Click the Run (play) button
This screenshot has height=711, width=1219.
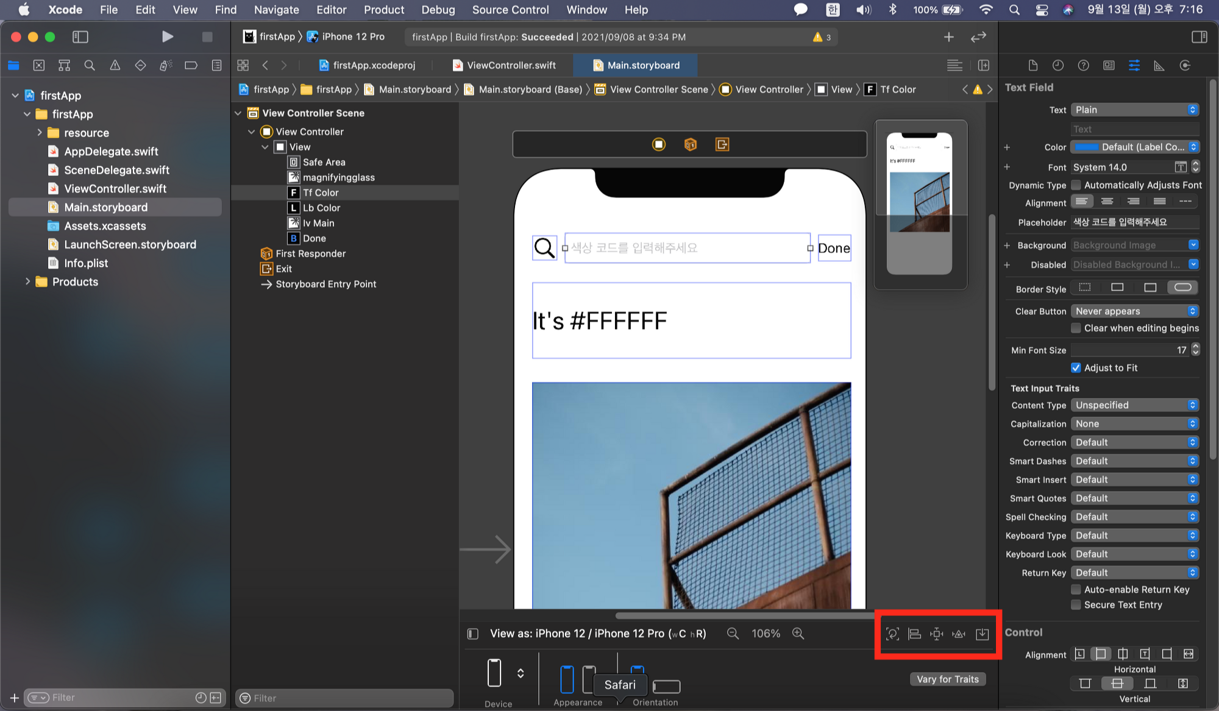168,37
